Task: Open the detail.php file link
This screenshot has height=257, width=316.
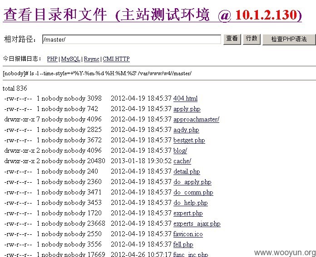Action: pos(187,171)
